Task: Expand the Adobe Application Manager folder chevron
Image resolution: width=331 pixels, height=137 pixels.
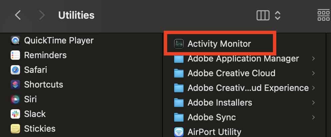Action: [313, 59]
